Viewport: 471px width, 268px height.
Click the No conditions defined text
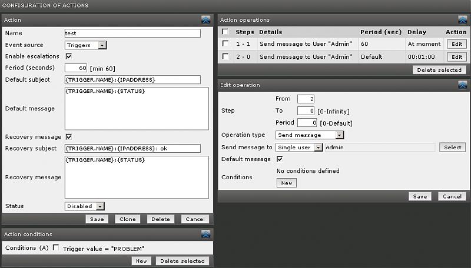(x=308, y=171)
